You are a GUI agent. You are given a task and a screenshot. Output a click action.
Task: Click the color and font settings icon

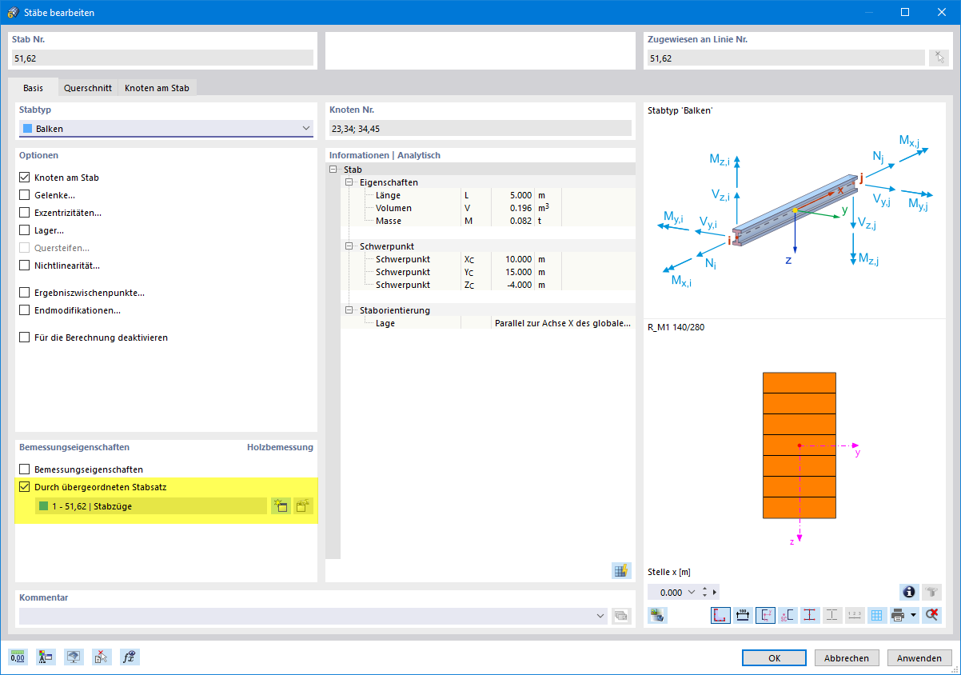point(46,657)
